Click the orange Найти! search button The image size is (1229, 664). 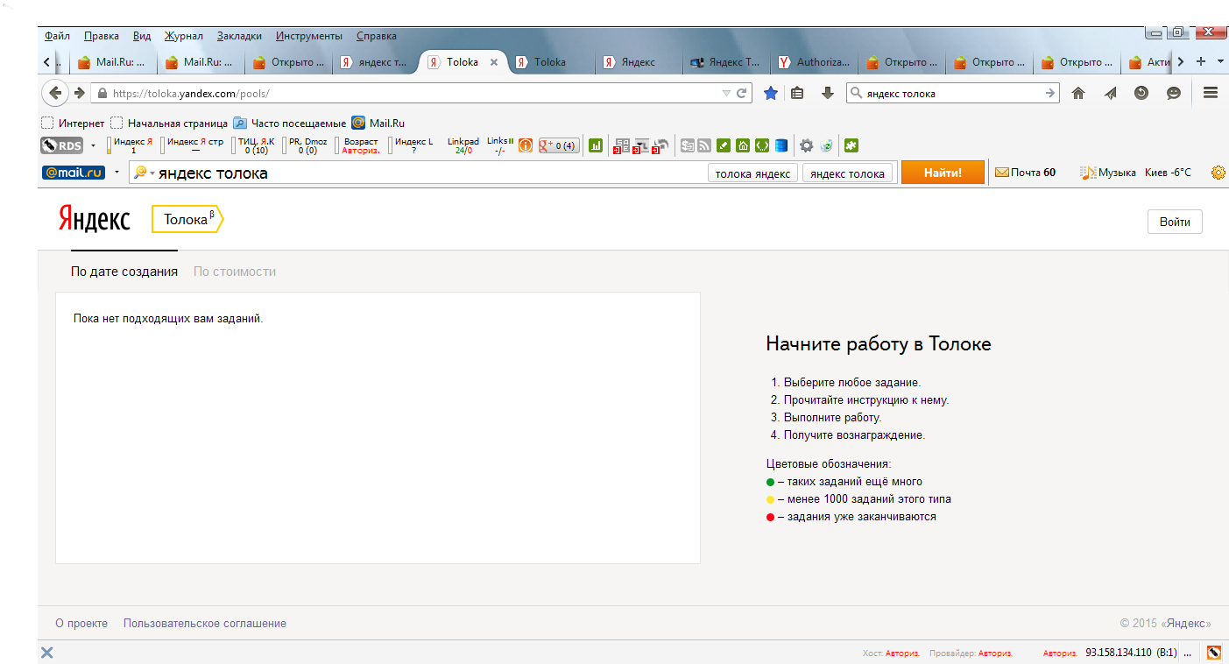click(943, 173)
